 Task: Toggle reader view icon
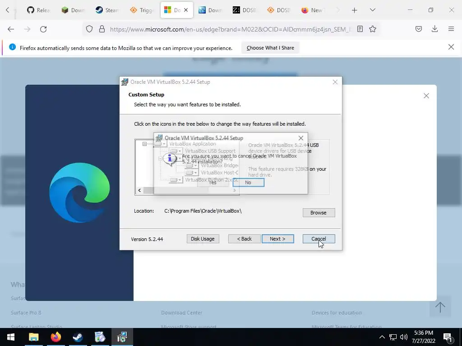(360, 29)
